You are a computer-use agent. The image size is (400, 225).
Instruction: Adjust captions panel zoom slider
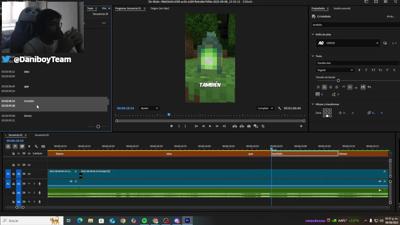pyautogui.click(x=98, y=127)
